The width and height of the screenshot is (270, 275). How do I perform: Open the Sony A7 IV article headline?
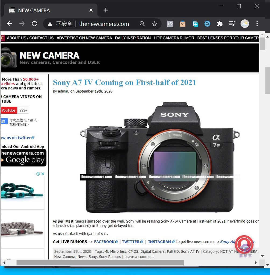(x=124, y=82)
